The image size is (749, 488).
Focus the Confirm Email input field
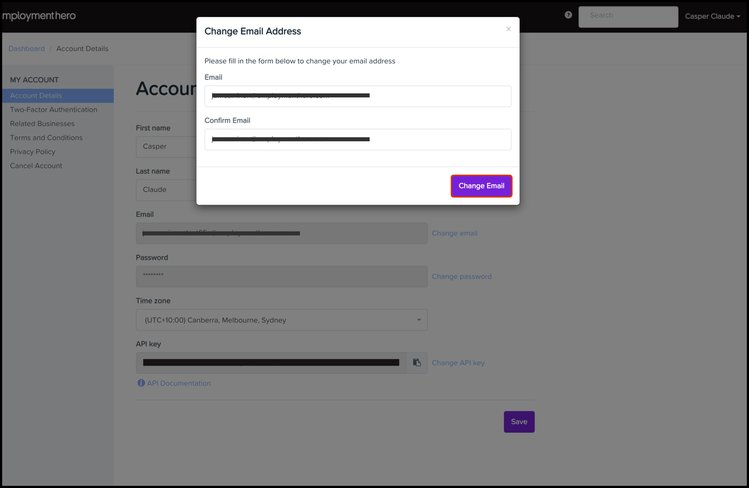[357, 140]
